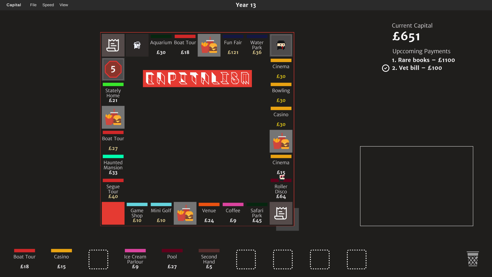Select the View menu option
This screenshot has height=277, width=492.
coord(64,5)
